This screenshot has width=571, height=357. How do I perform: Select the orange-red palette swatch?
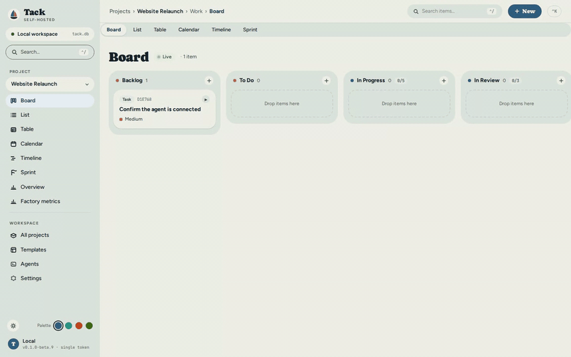pyautogui.click(x=78, y=326)
